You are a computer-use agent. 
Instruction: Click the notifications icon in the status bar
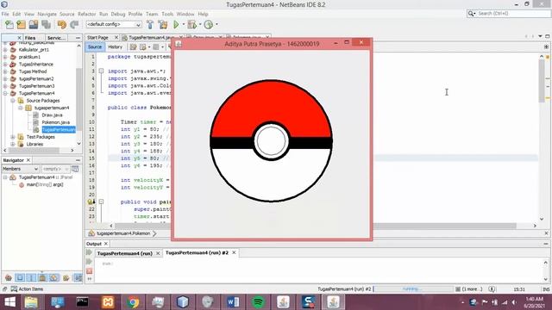click(x=492, y=289)
